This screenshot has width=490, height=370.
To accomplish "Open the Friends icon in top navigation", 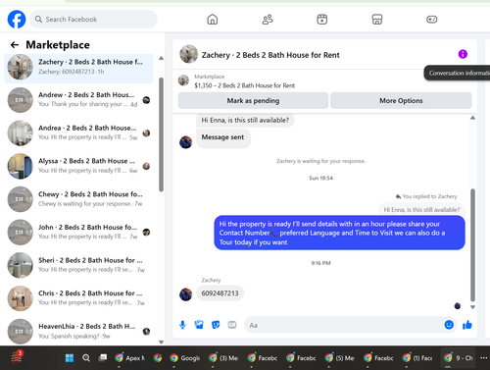I will click(268, 20).
